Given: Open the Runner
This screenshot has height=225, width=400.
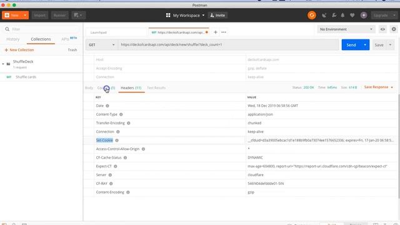Looking at the screenshot, I should [x=60, y=15].
